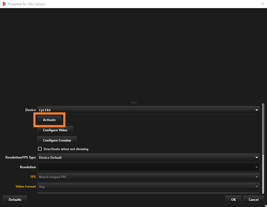Click the preview splitter handle
Viewport: 267px width, 207px height.
point(133,102)
